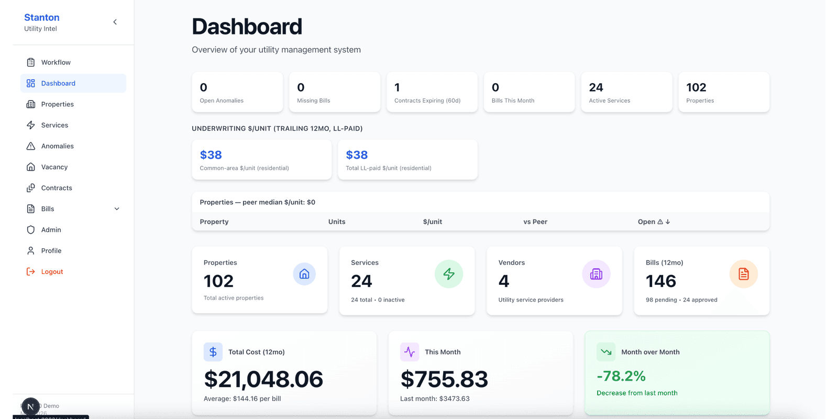Click the orange document icon on Bills card
Image resolution: width=838 pixels, height=419 pixels.
(x=744, y=274)
